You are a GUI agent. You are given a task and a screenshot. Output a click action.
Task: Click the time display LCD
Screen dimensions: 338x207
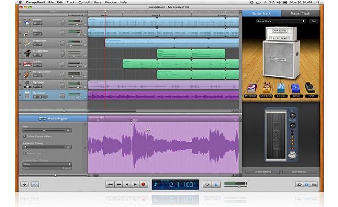(x=175, y=185)
